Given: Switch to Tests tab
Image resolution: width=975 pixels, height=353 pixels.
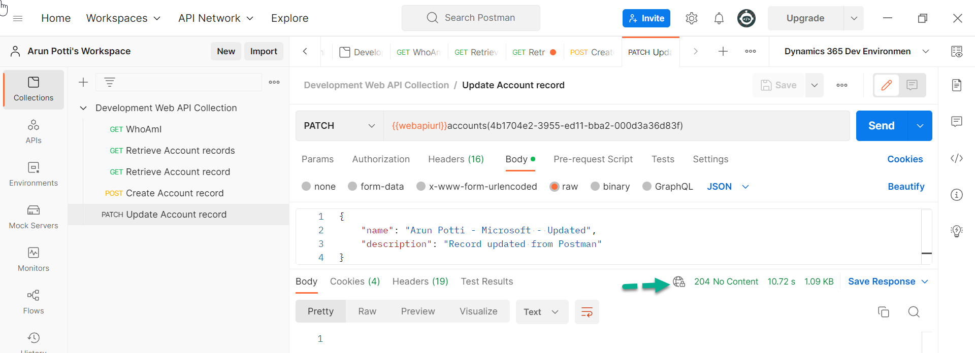Looking at the screenshot, I should pyautogui.click(x=663, y=159).
